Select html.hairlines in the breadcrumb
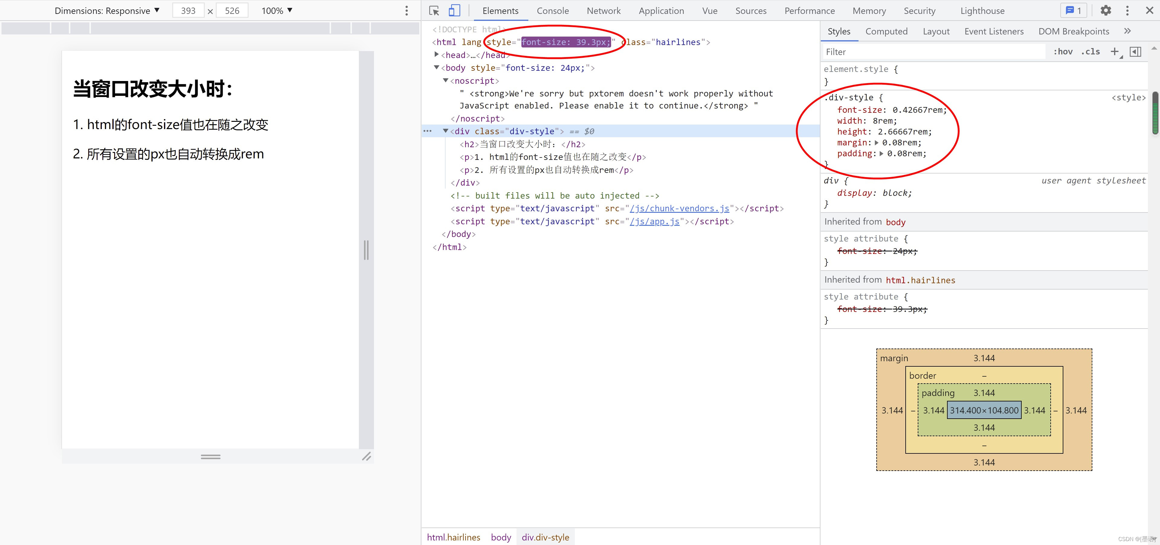The width and height of the screenshot is (1160, 545). (x=453, y=537)
